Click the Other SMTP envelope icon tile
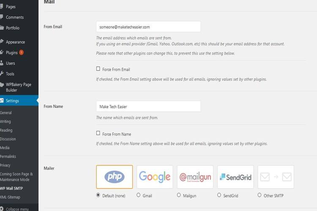This screenshot has height=211, width=317. (276, 176)
